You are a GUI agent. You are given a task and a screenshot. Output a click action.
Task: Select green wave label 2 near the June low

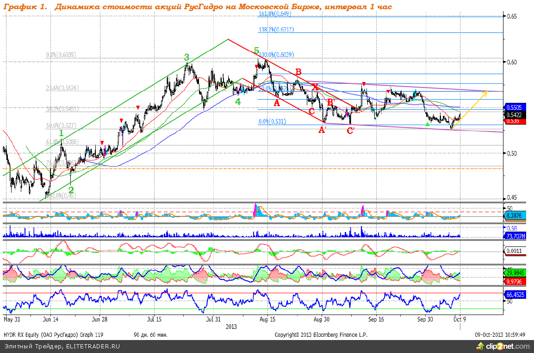(x=71, y=189)
